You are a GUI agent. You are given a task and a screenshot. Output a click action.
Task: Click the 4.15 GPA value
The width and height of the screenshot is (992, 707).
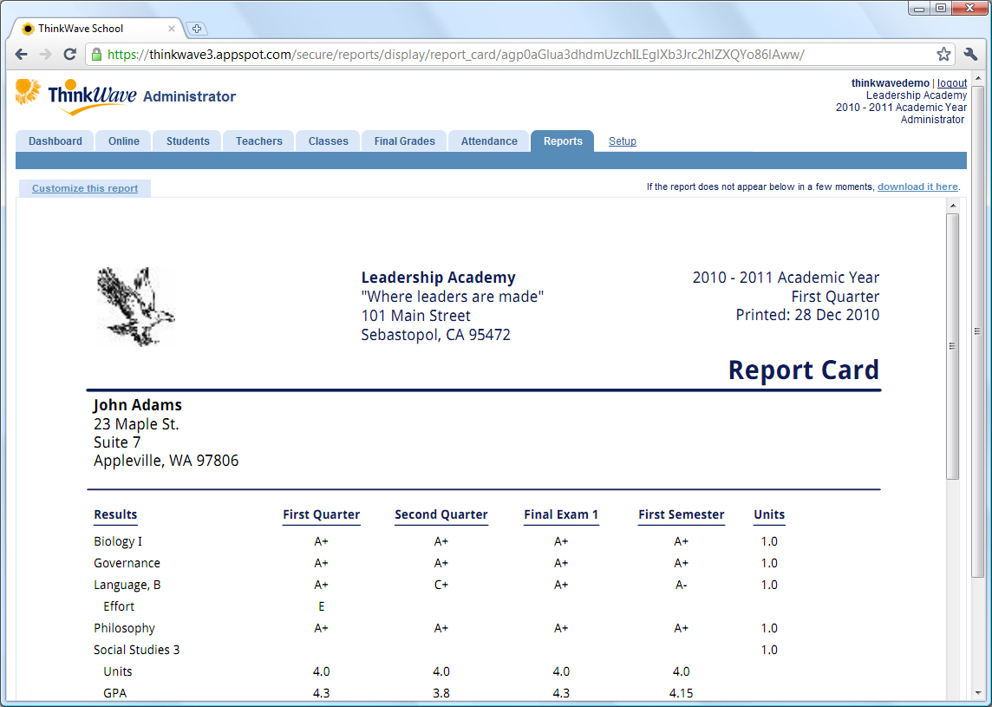tap(681, 693)
